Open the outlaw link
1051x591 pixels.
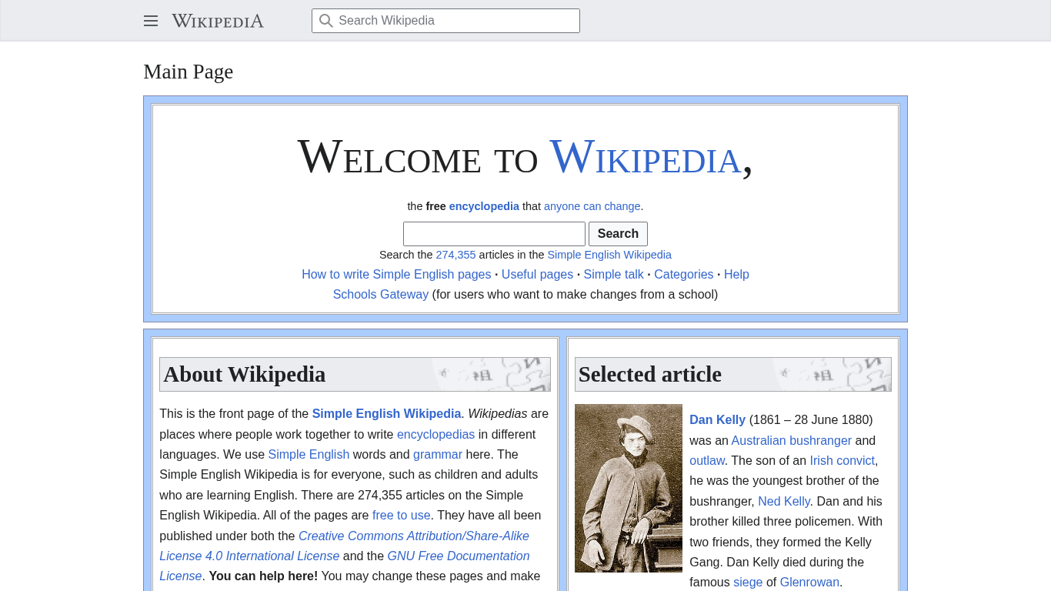tap(707, 461)
